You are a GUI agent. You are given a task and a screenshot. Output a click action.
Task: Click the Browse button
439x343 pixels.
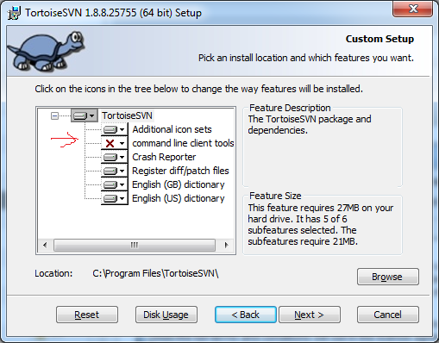[x=388, y=277]
